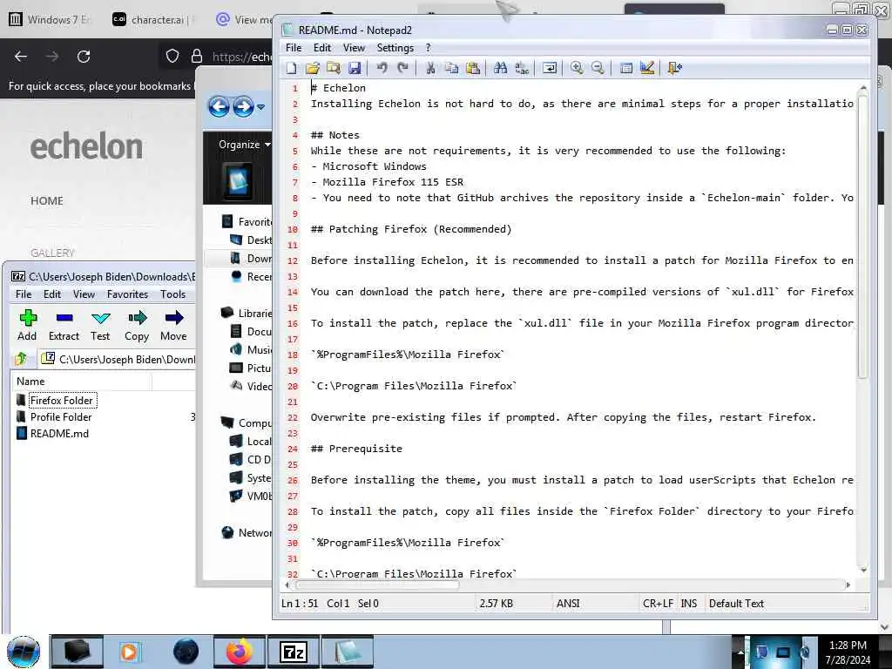The image size is (892, 669).
Task: Open File menu in 7-Zip window
Action: coord(24,294)
